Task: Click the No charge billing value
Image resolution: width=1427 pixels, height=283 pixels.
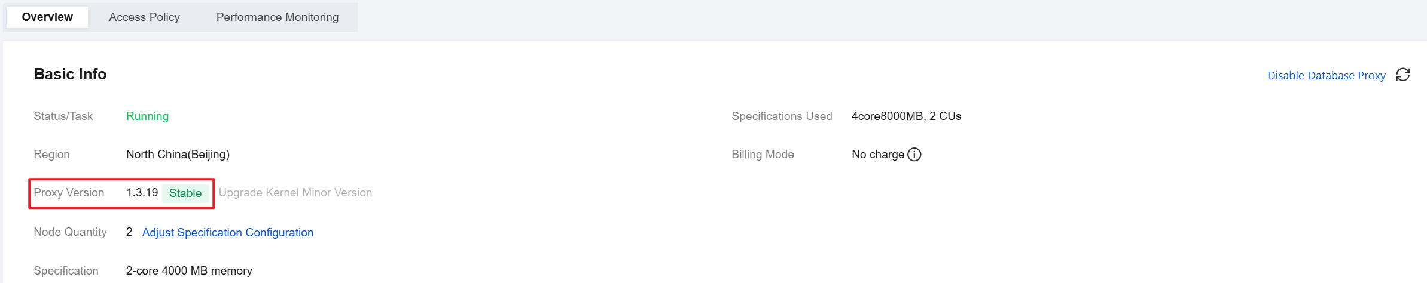Action: (x=877, y=155)
